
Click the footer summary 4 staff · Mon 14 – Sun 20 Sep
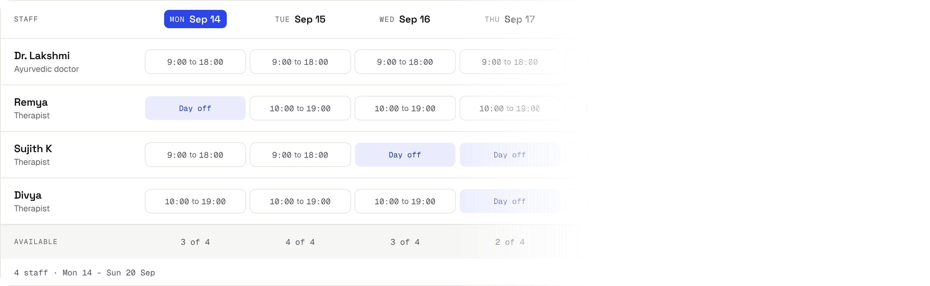tap(85, 273)
